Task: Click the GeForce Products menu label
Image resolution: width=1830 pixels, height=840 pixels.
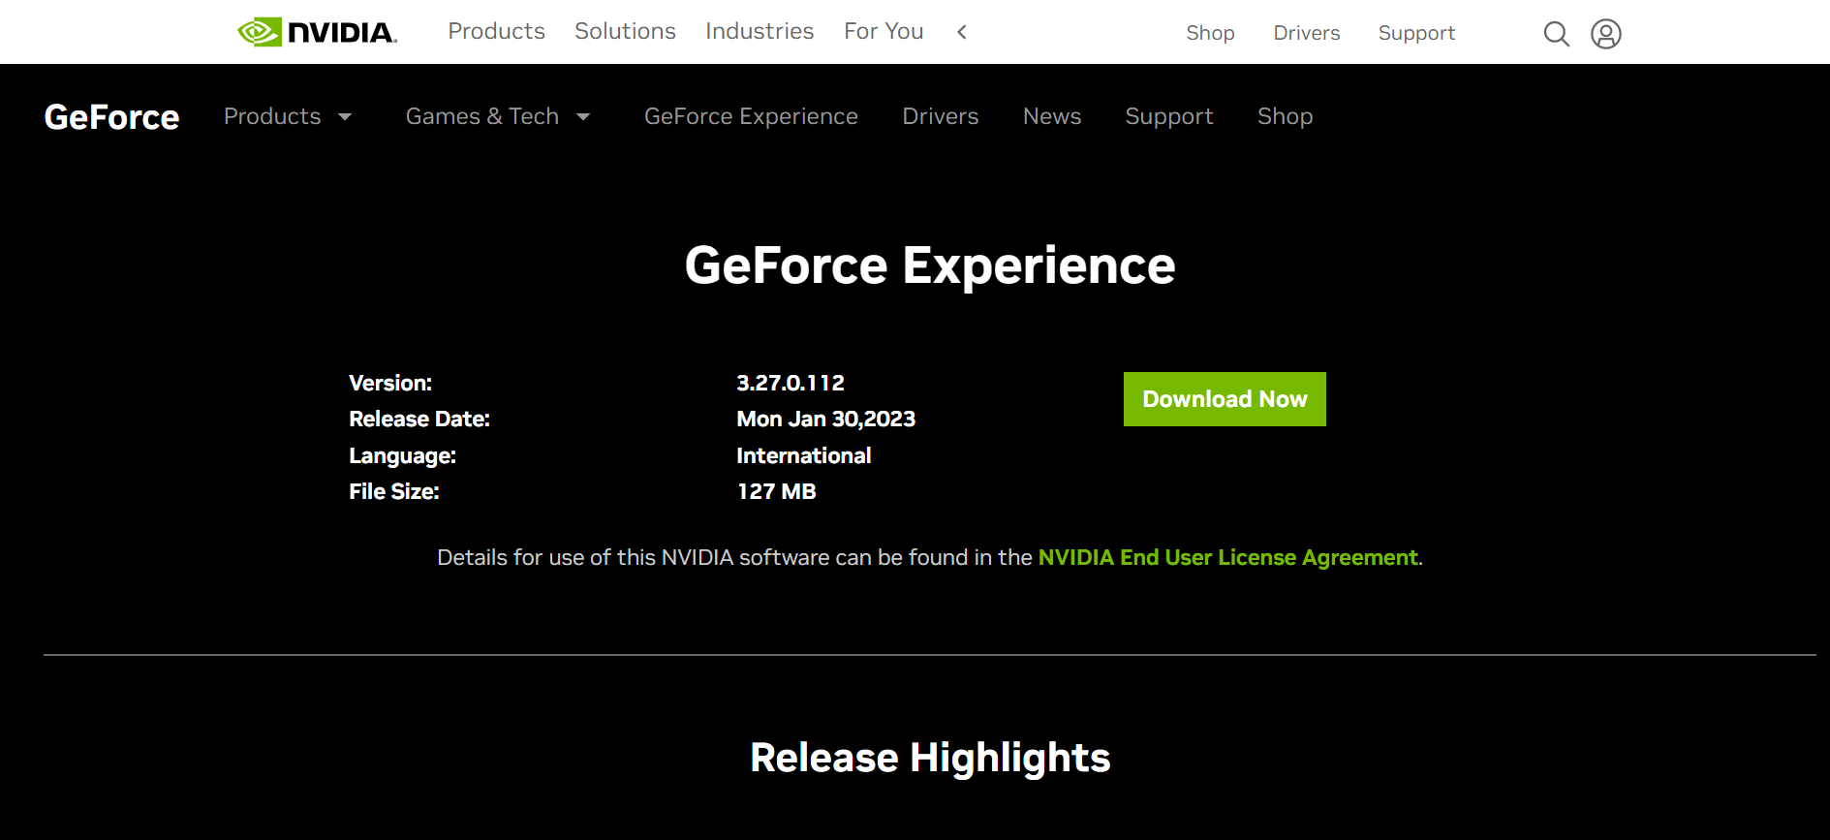Action: (272, 116)
